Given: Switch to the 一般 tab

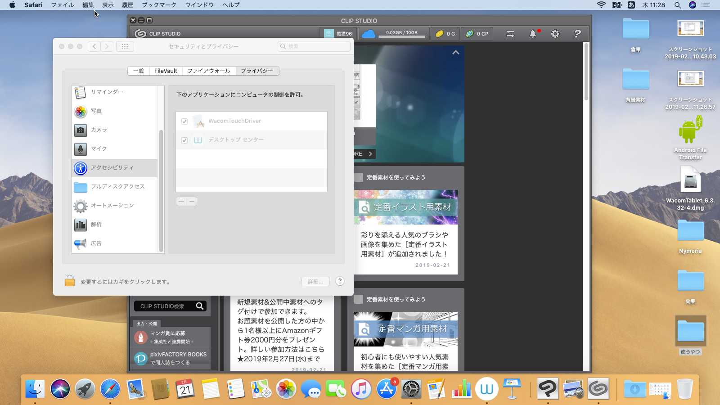Looking at the screenshot, I should point(139,71).
